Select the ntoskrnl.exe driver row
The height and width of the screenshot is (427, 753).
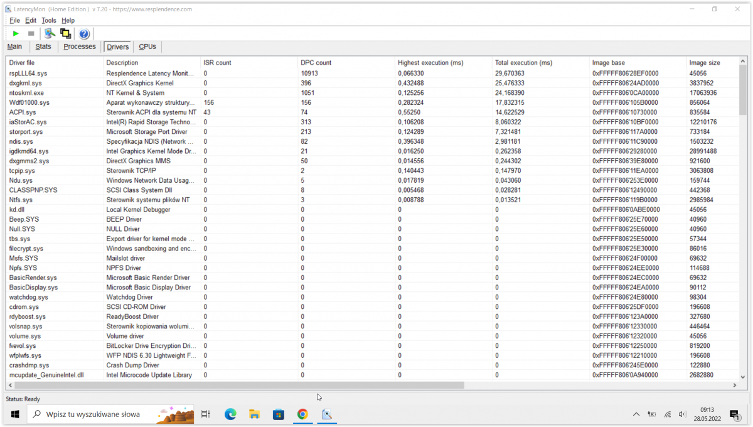pos(372,93)
